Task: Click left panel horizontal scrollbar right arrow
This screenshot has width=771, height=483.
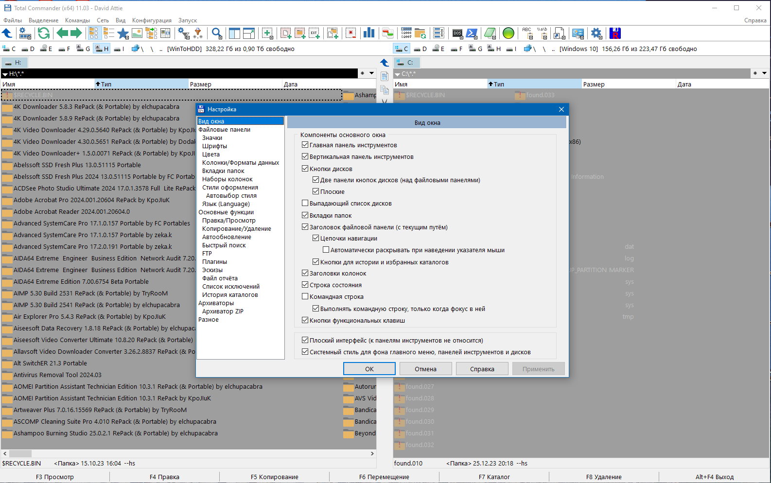Action: [372, 453]
